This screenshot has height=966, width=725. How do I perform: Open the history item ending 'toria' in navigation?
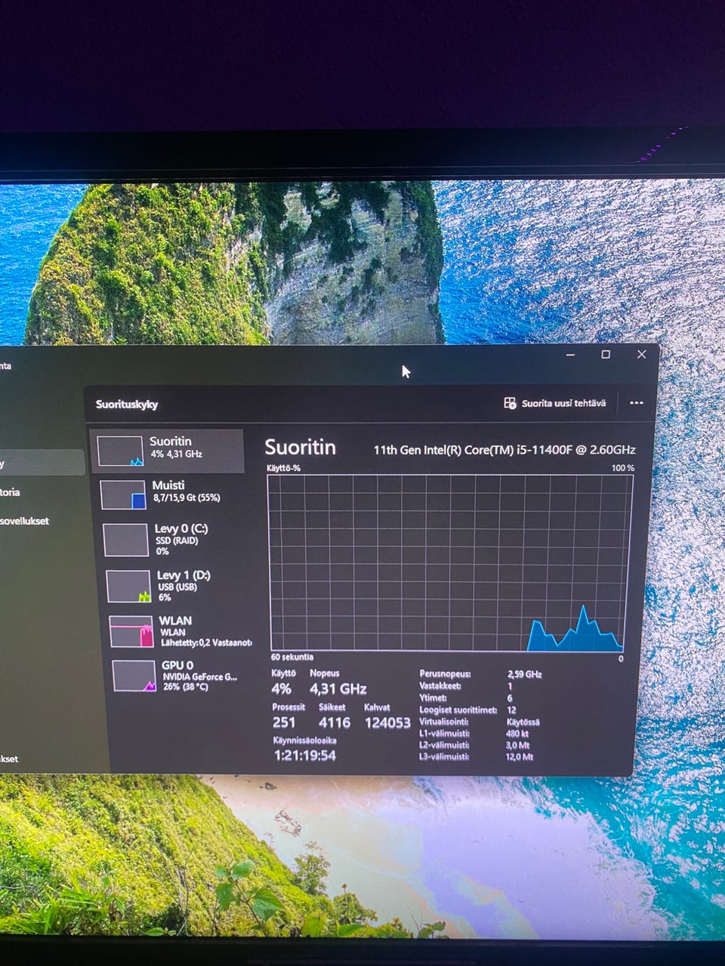(x=11, y=492)
